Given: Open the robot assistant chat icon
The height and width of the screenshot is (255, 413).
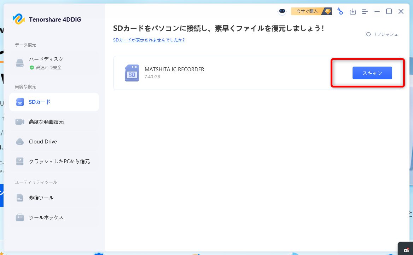Looking at the screenshot, I should [x=282, y=11].
